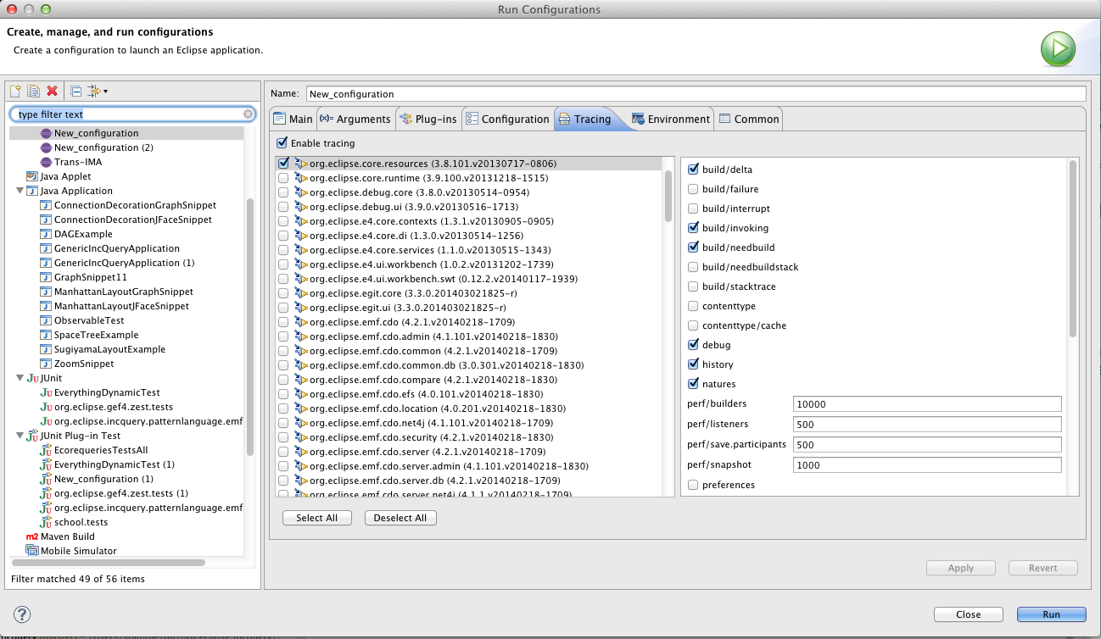The image size is (1101, 639).
Task: Collapse the JUnit Plug-in Test node
Action: coord(20,436)
